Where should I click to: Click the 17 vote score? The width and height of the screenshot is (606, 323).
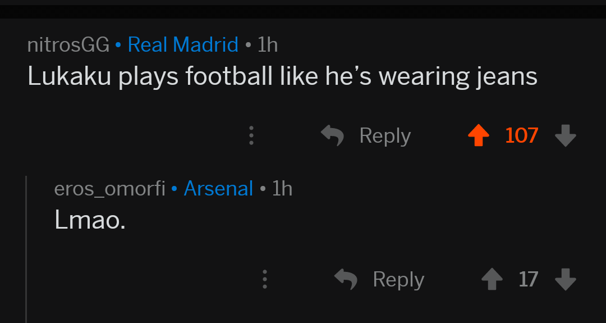coord(528,279)
